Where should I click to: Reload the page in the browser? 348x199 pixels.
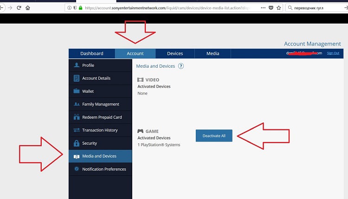(x=19, y=8)
